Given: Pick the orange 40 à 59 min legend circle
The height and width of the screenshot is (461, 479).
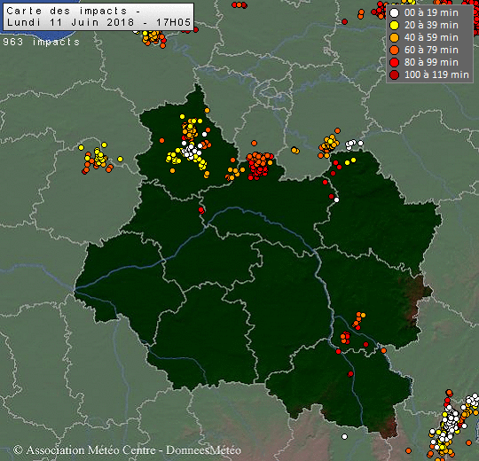Looking at the screenshot, I should 395,37.
